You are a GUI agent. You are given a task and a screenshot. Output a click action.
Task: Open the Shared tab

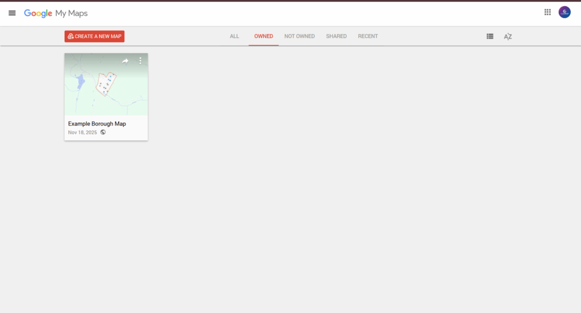click(x=336, y=36)
